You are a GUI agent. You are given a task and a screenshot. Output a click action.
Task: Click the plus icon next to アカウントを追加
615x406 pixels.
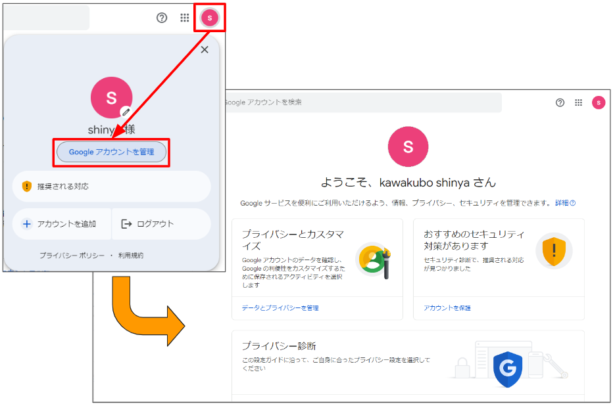(27, 224)
